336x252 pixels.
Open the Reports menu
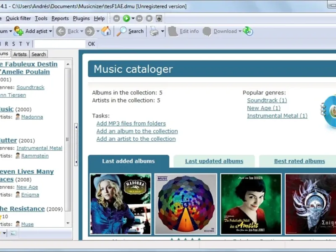(x=60, y=18)
